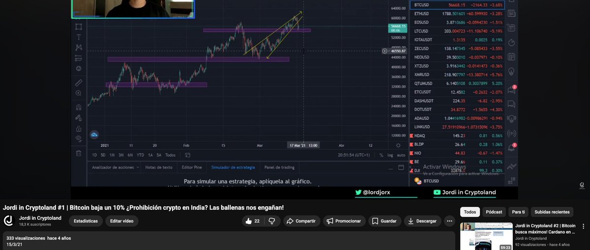
Task: Switch to Editor Pine tab
Action: 191,167
